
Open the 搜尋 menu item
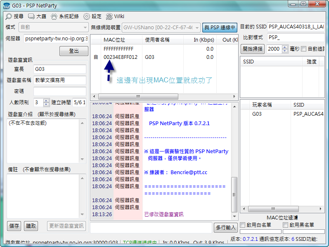[x=14, y=16]
